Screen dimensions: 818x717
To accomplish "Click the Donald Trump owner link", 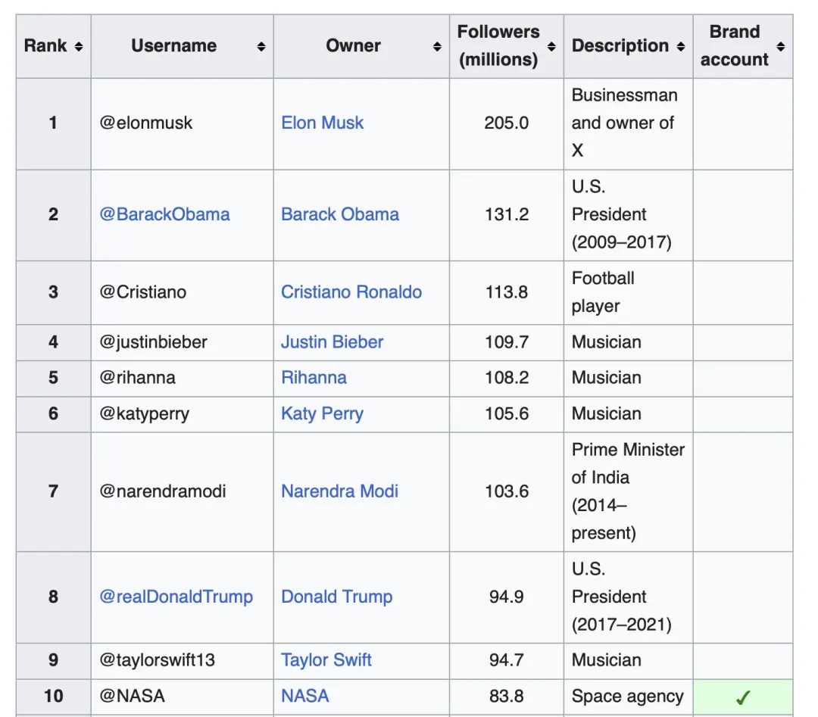I will [x=336, y=597].
